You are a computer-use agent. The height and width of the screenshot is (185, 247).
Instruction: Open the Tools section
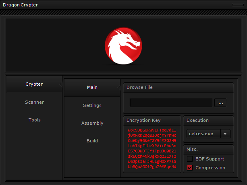[34, 120]
